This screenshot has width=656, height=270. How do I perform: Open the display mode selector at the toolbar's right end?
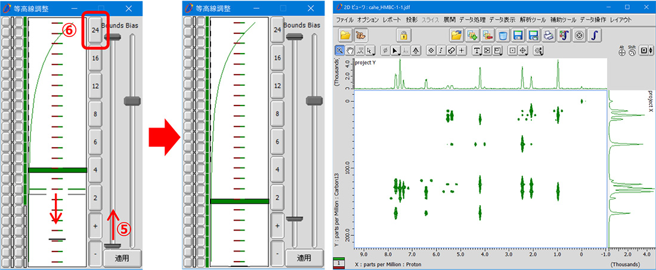(x=646, y=51)
